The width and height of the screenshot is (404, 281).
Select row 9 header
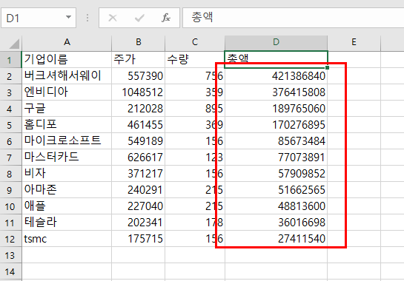pos(10,190)
